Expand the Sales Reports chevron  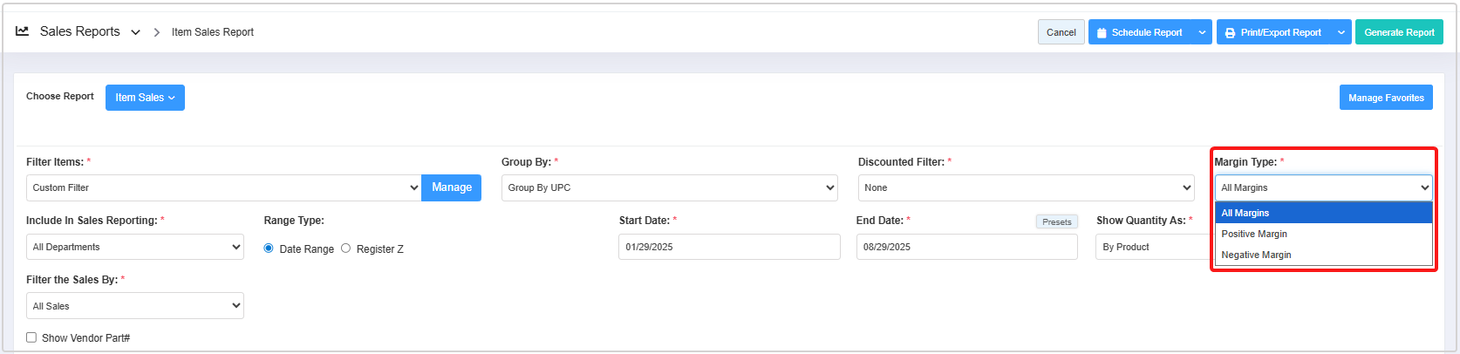point(135,32)
